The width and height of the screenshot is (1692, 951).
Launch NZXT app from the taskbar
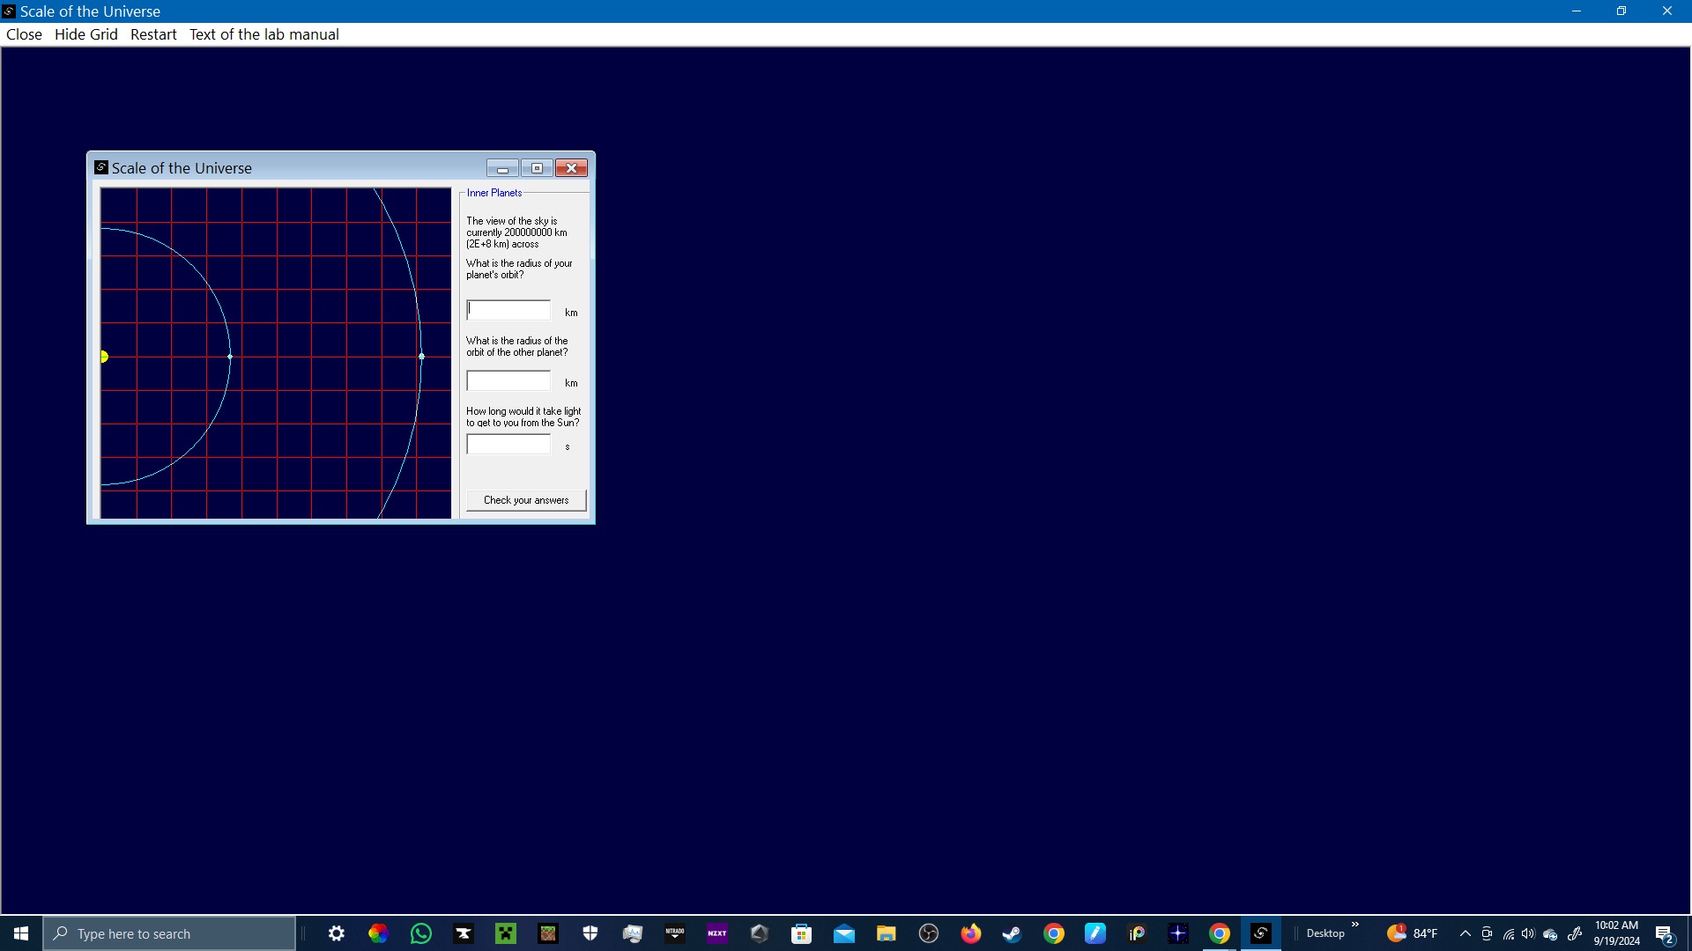click(x=717, y=933)
